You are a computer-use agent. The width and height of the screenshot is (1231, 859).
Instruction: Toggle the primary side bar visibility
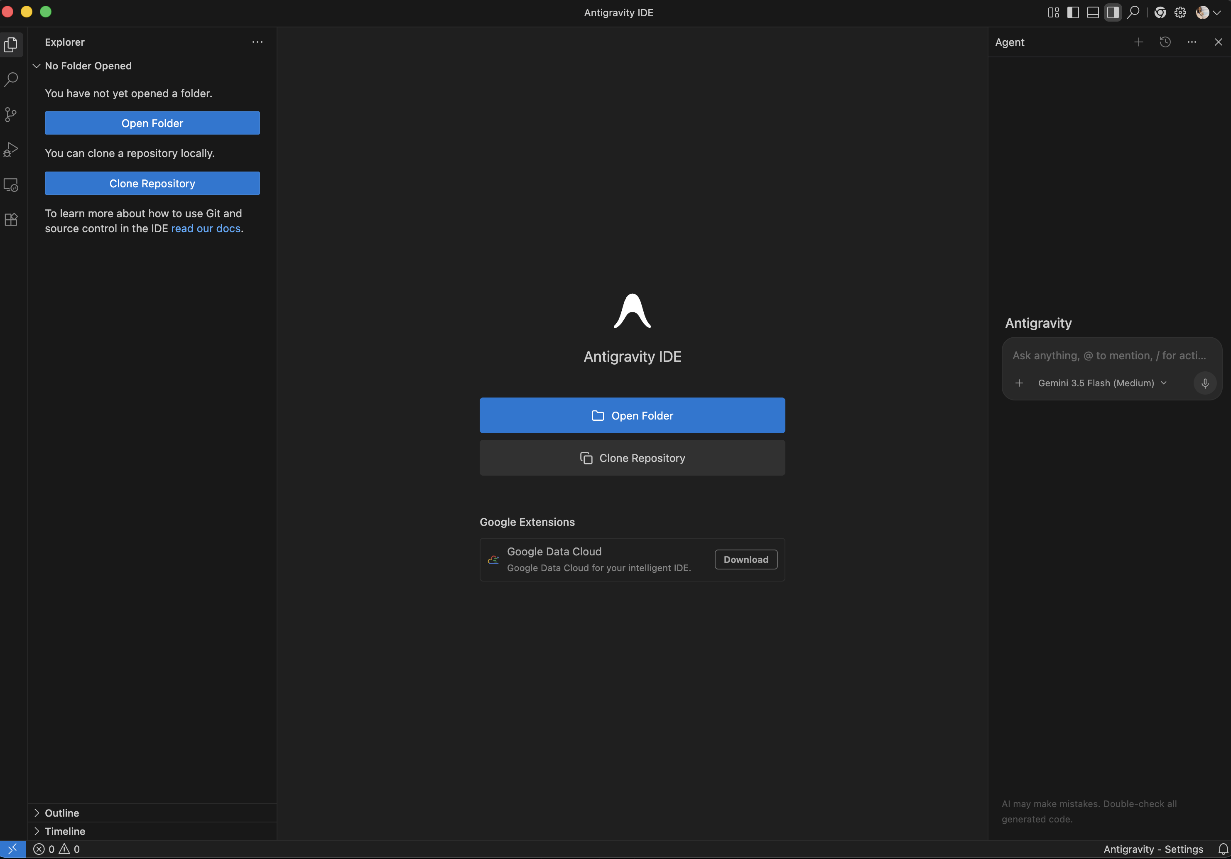pos(1073,12)
